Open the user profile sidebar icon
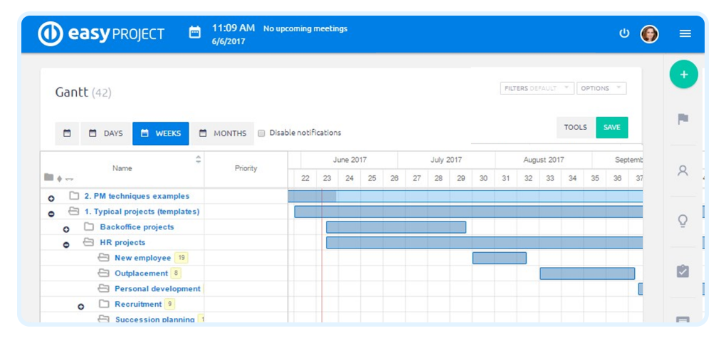Image resolution: width=726 pixels, height=338 pixels. [x=683, y=170]
